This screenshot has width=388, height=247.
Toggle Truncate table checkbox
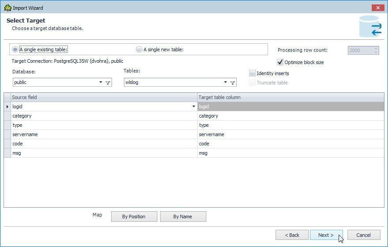click(x=252, y=82)
